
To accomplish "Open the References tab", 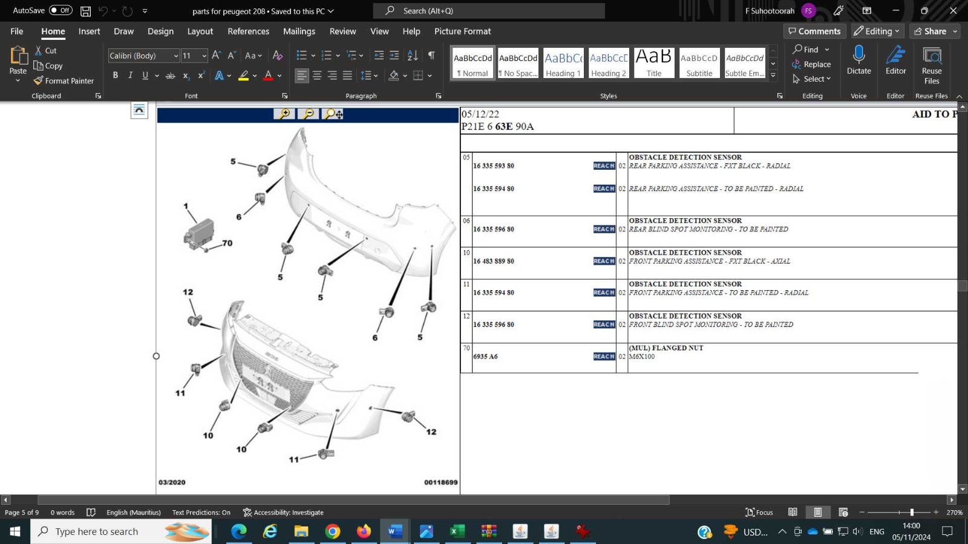I will coord(248,31).
